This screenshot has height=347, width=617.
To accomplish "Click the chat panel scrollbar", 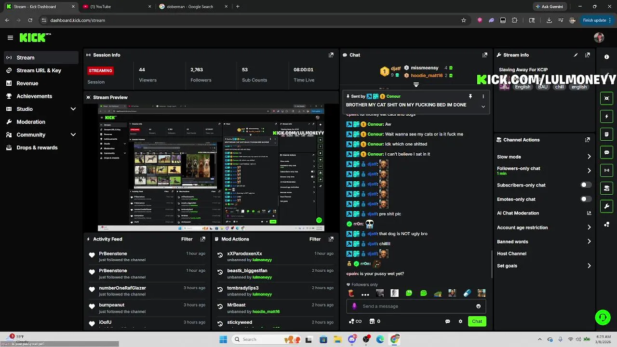I will click(491, 264).
